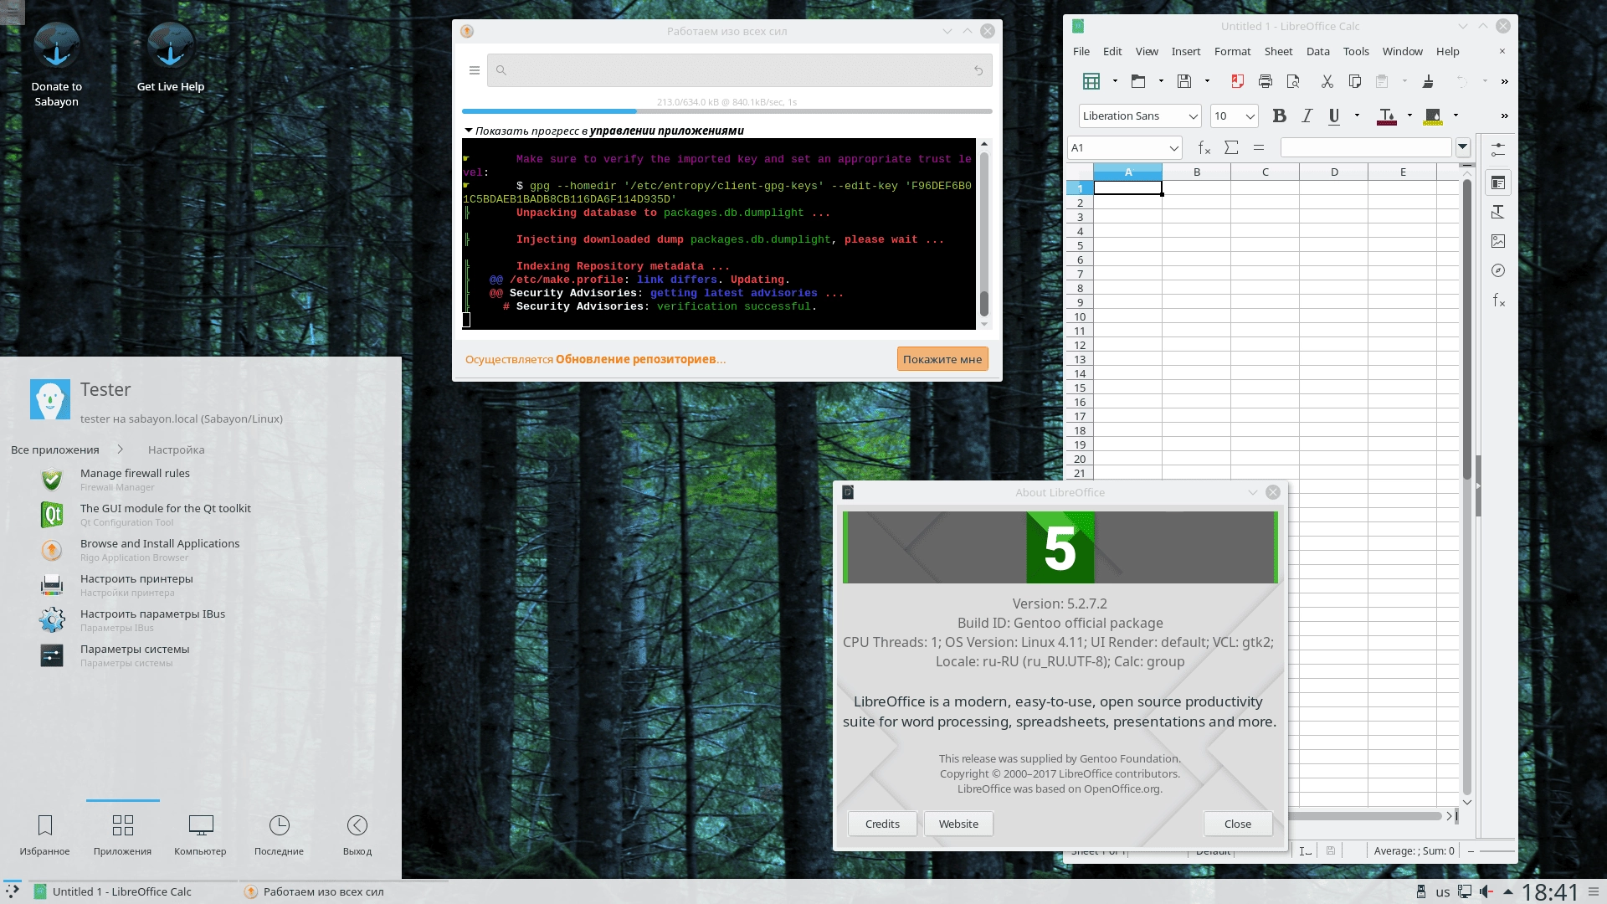This screenshot has width=1607, height=904.
Task: Open Get Live Help desktop icon
Action: pyautogui.click(x=170, y=58)
